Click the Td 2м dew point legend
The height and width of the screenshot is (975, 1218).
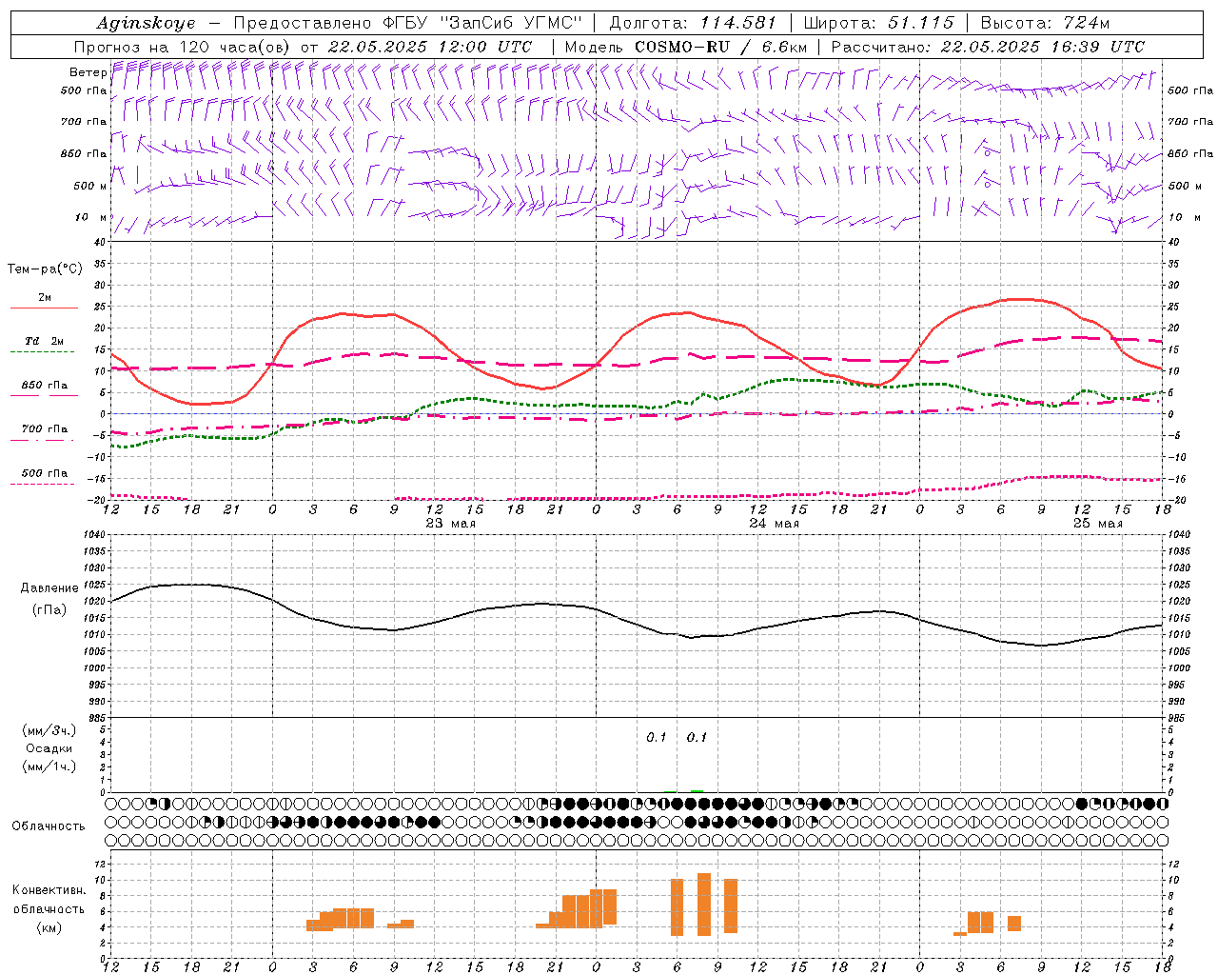(44, 341)
